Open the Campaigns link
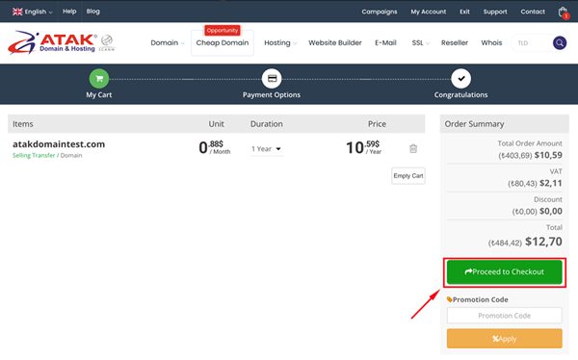This screenshot has width=578, height=360. [x=380, y=12]
